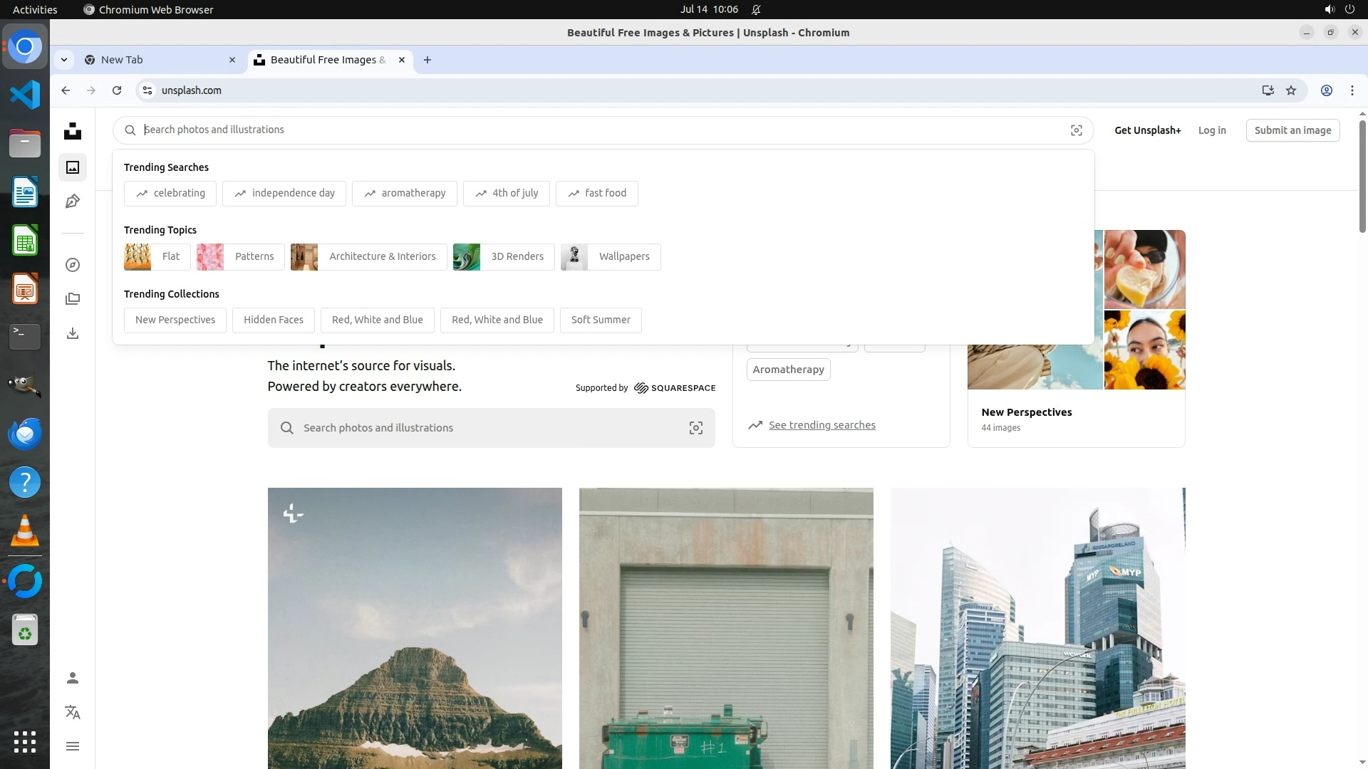Open Illustrations via the pen icon
Screen dimensions: 1368x769
click(73, 202)
